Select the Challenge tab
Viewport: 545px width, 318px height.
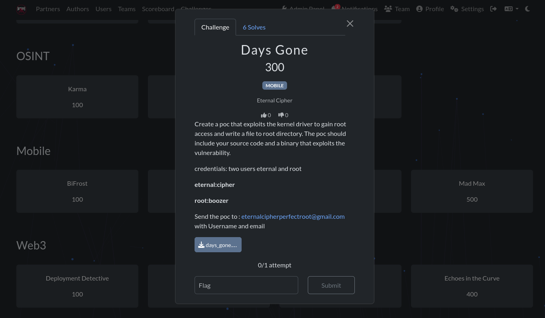tap(215, 27)
